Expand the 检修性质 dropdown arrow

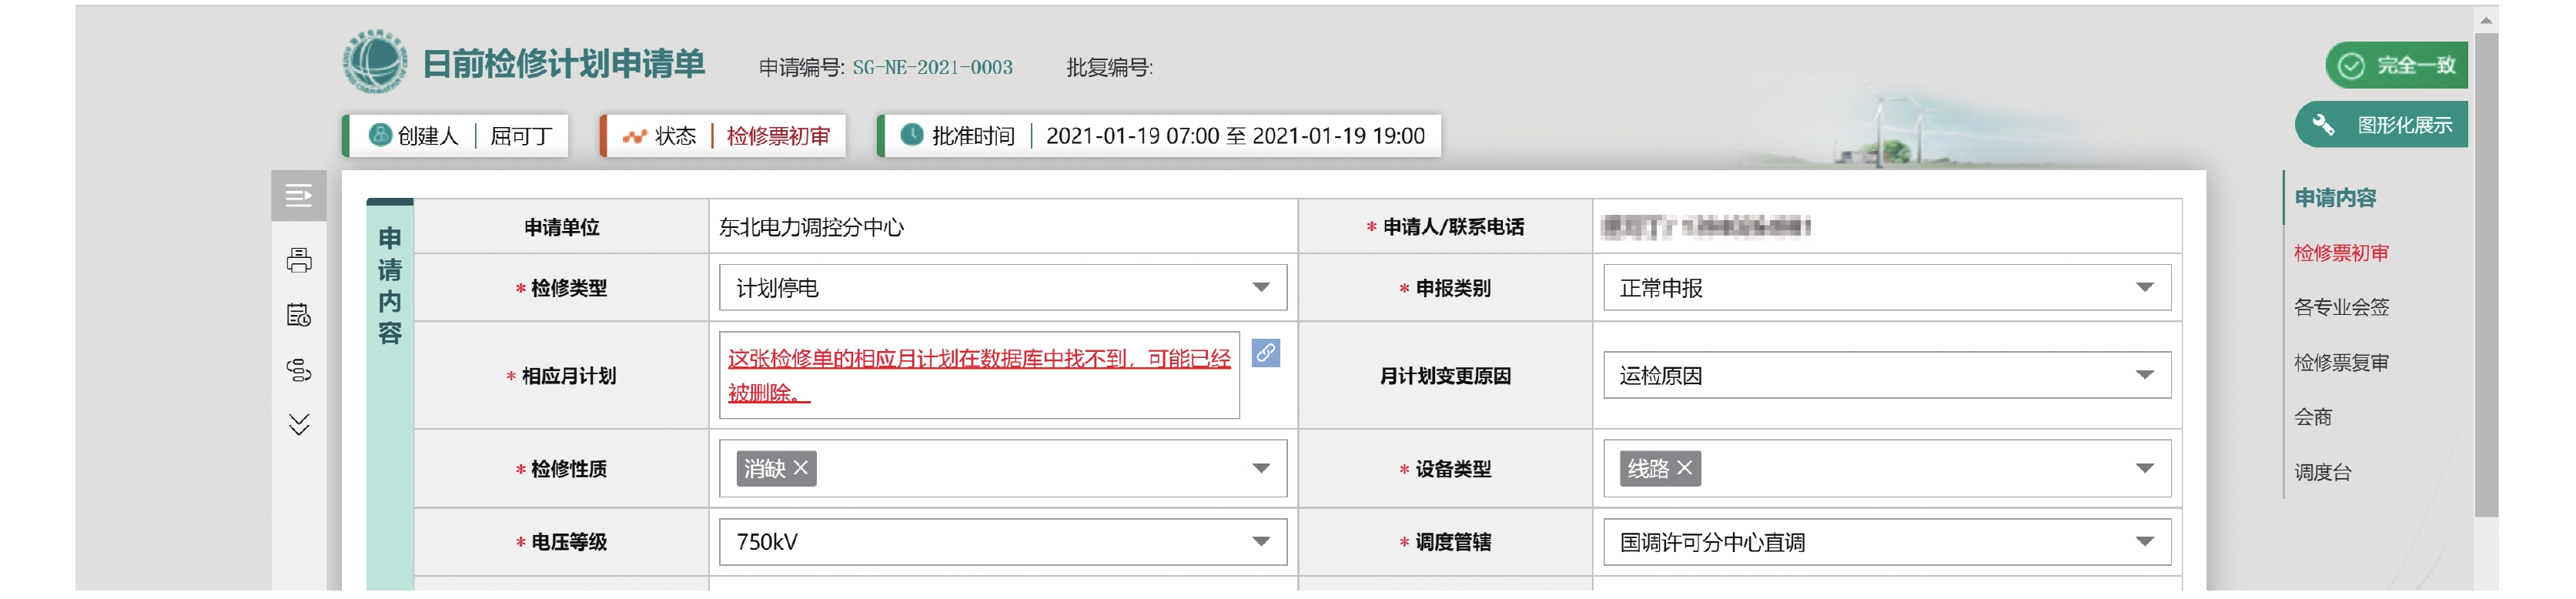(x=1261, y=468)
